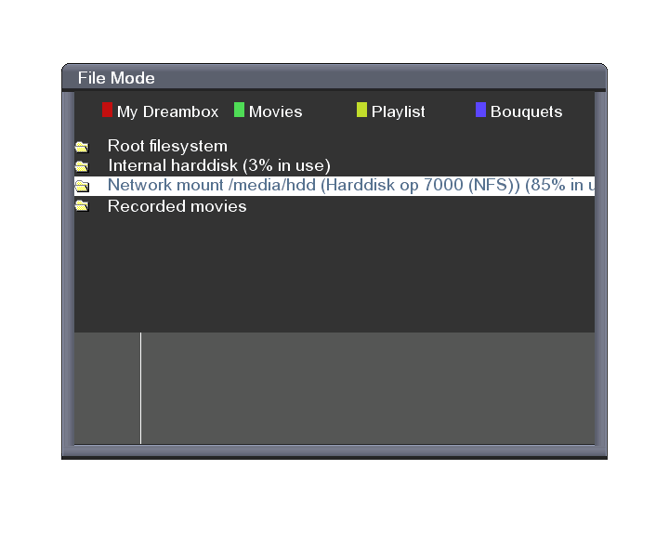This screenshot has height=535, width=669.
Task: Switch to My Dreambox mode
Action: point(167,111)
